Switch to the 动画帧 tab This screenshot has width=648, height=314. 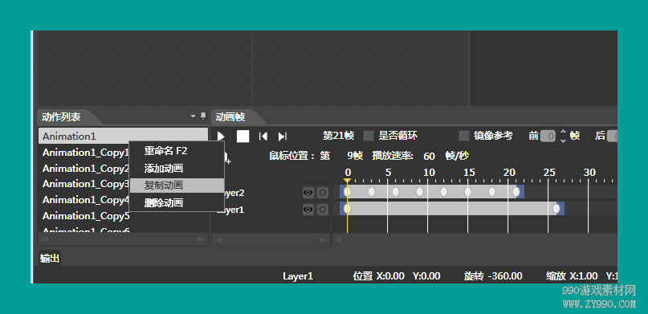(x=230, y=117)
